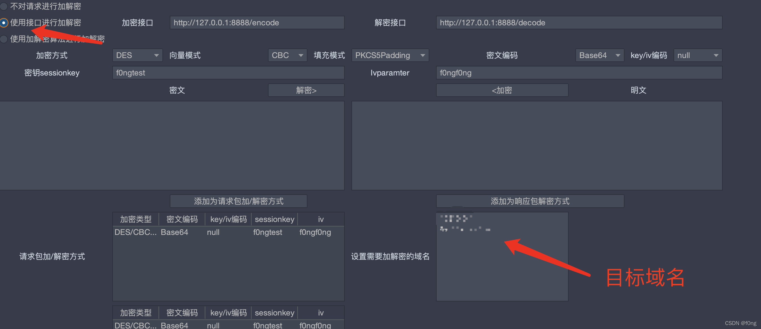Viewport: 761px width, 329px height.
Task: Click the Ivparamter f0ngf0ng field
Action: point(579,73)
